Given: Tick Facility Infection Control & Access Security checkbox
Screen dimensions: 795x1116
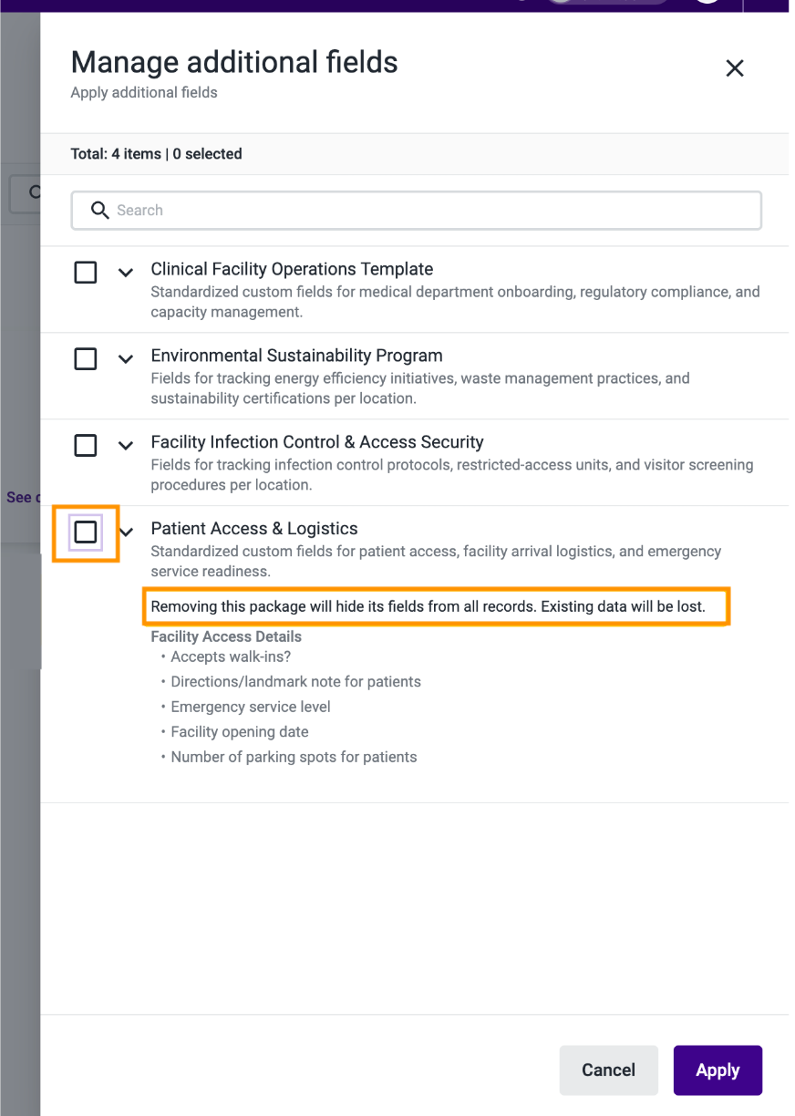Looking at the screenshot, I should (86, 445).
